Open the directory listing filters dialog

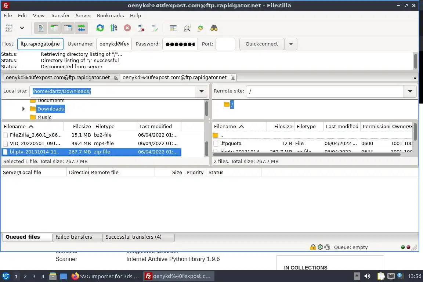point(173,28)
